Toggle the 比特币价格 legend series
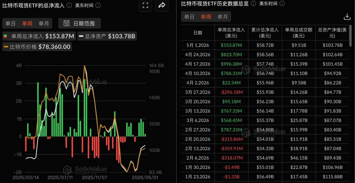Screen dimensions: 355x183 37,47
